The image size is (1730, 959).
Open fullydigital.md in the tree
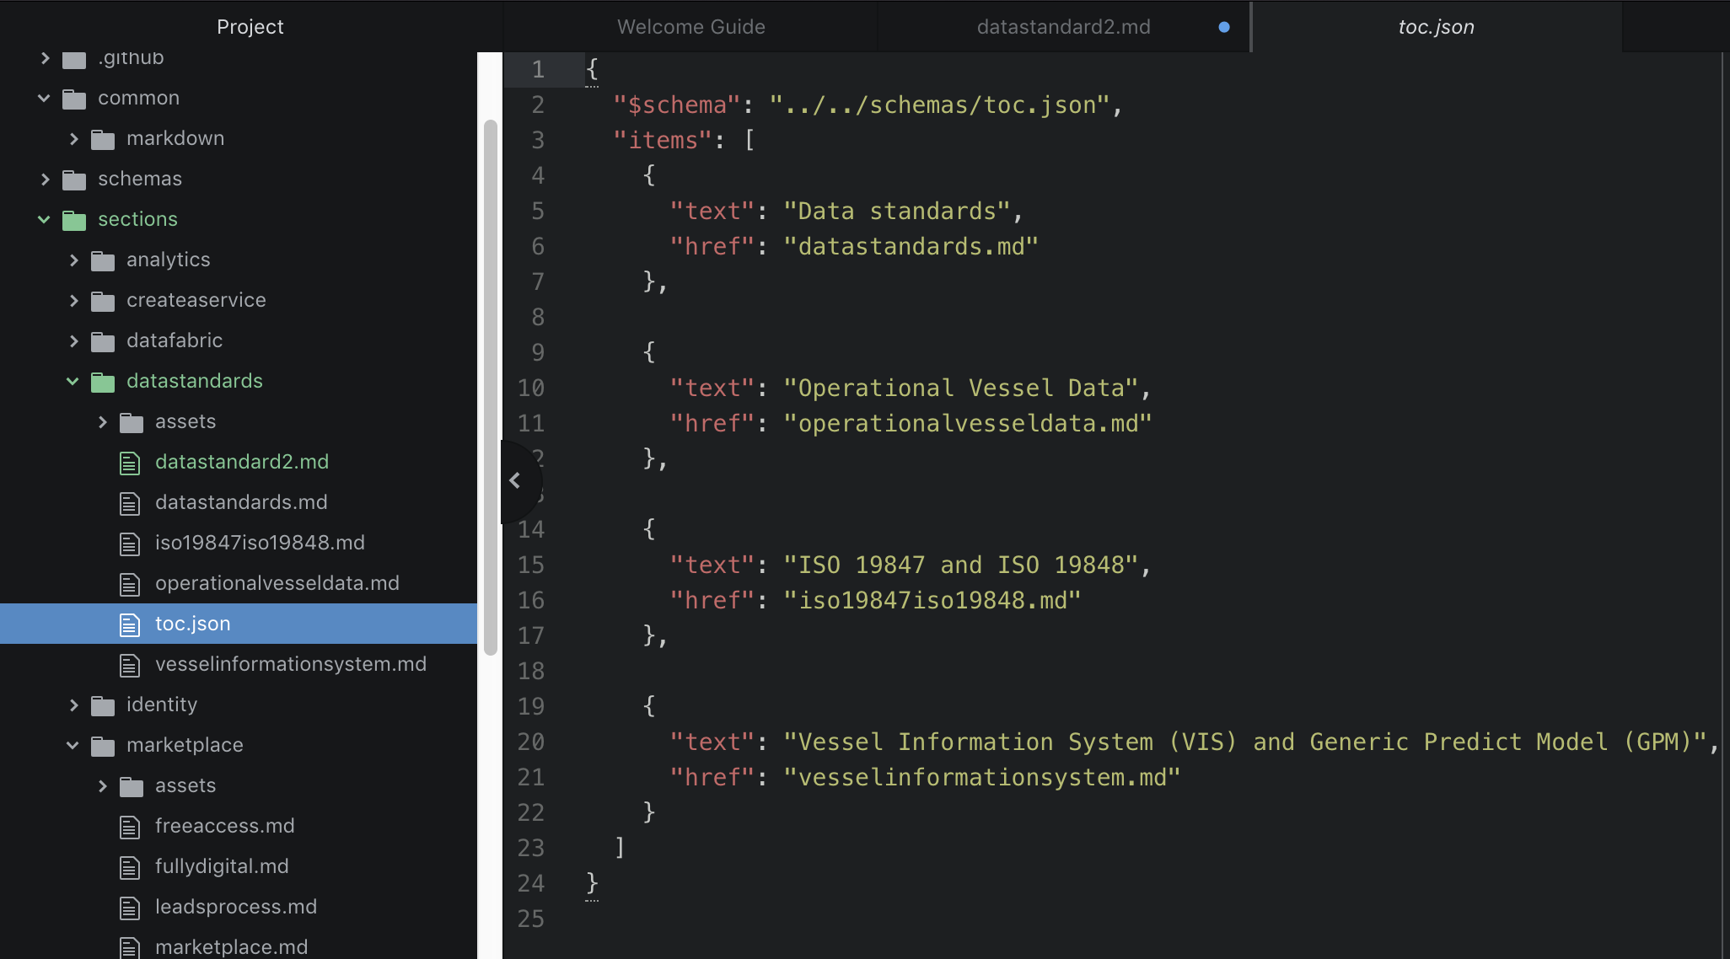(x=222, y=866)
